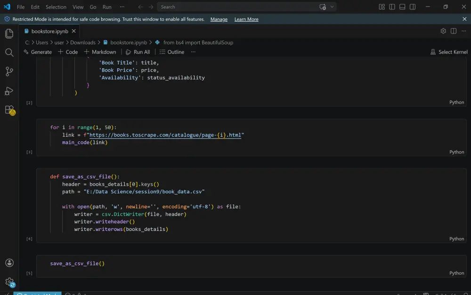The height and width of the screenshot is (295, 471).
Task: Click the Generate button in notebook toolbar
Action: (38, 52)
